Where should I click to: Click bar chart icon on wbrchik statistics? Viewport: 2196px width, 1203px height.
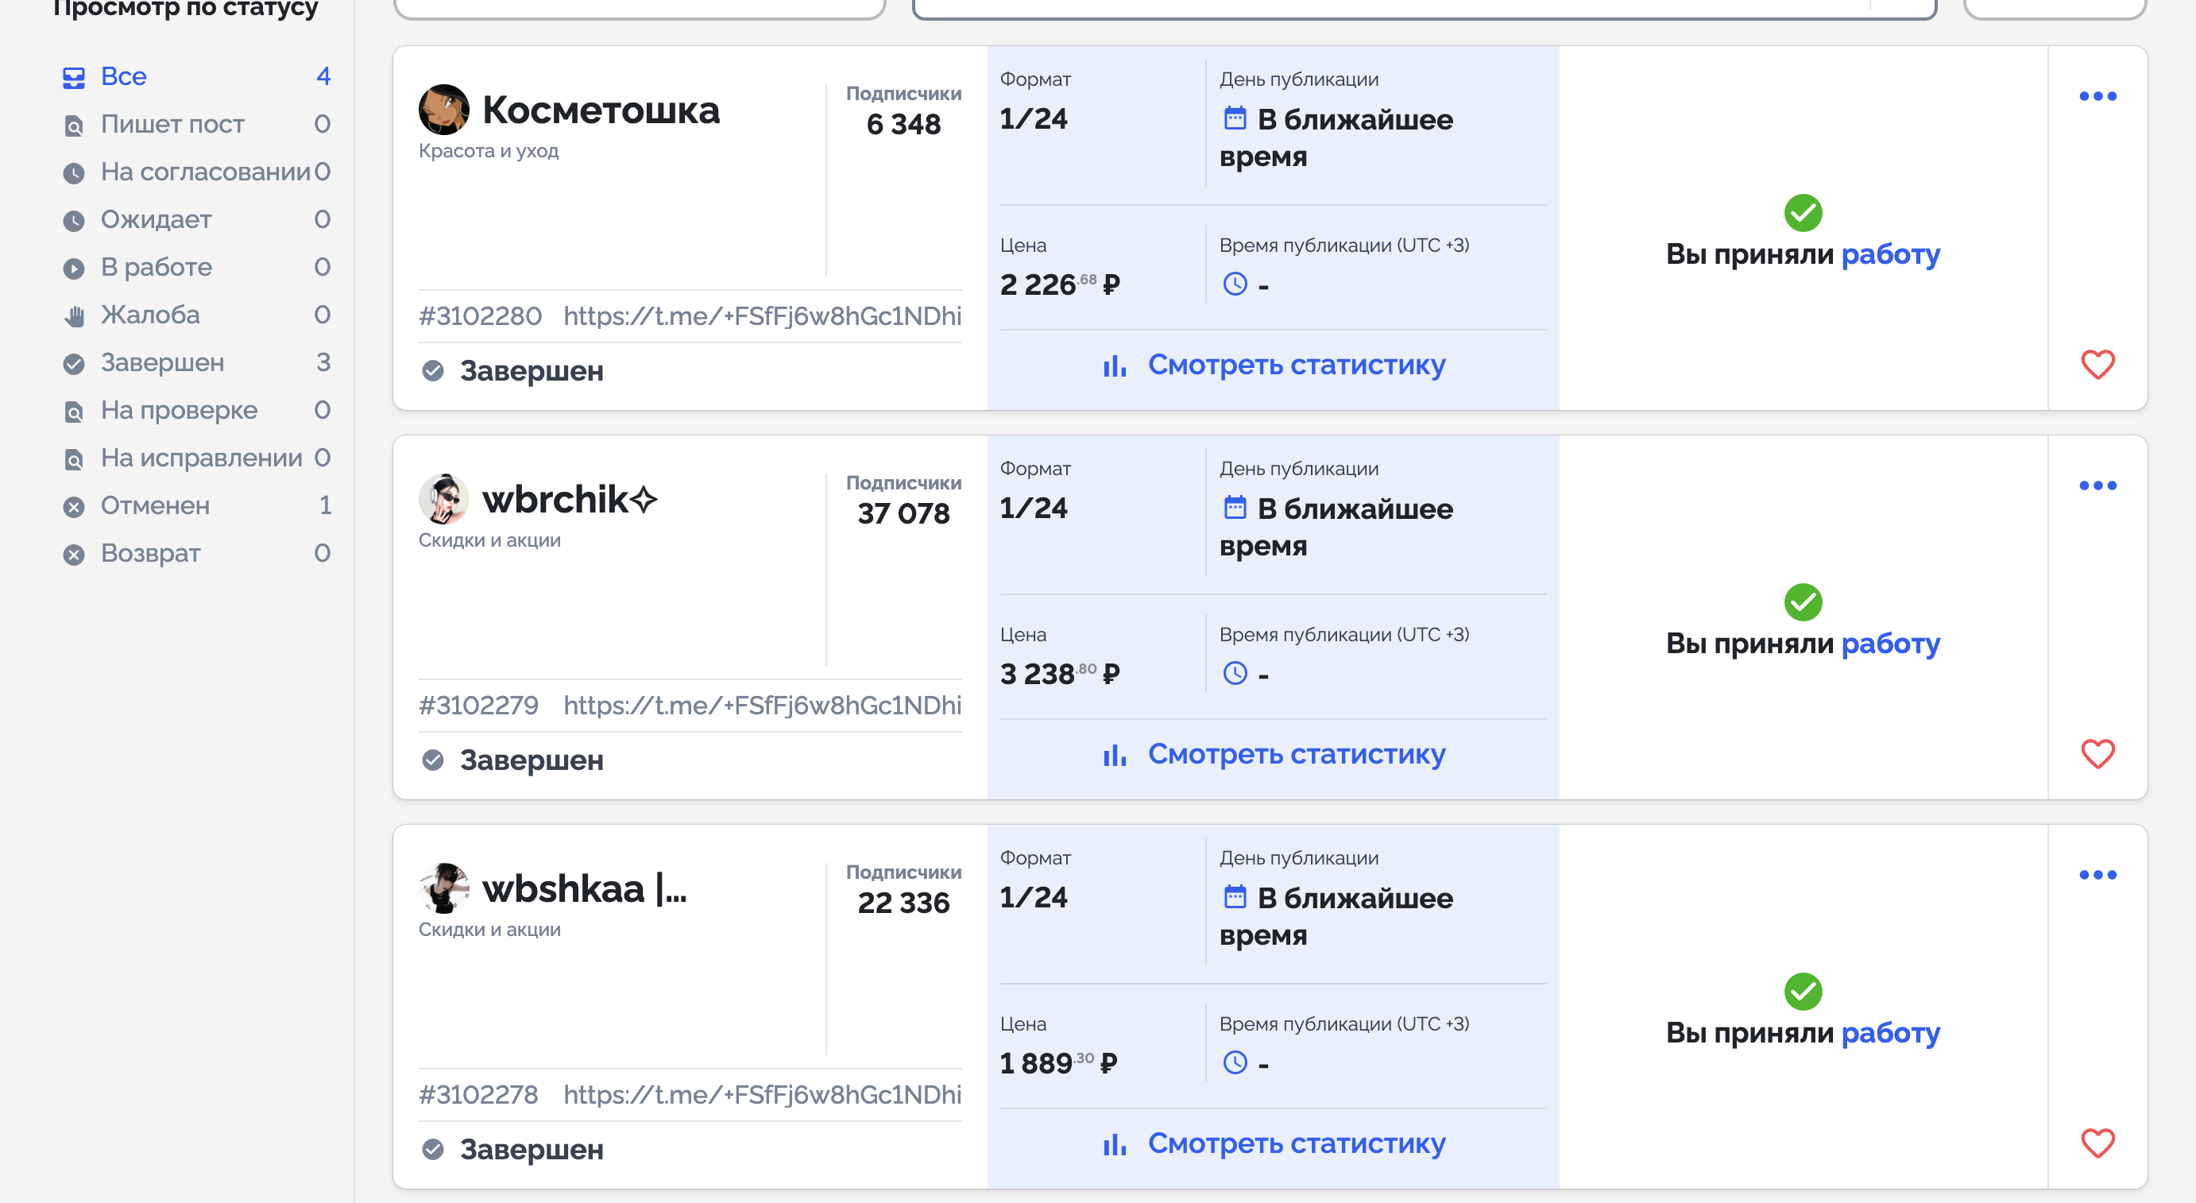(x=1115, y=756)
